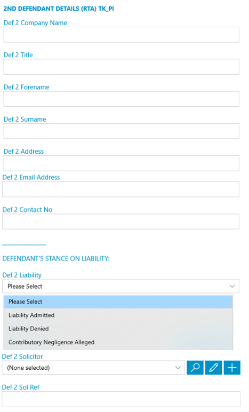Click the Def 2 Sol Ref field
The width and height of the screenshot is (249, 412).
[121, 399]
